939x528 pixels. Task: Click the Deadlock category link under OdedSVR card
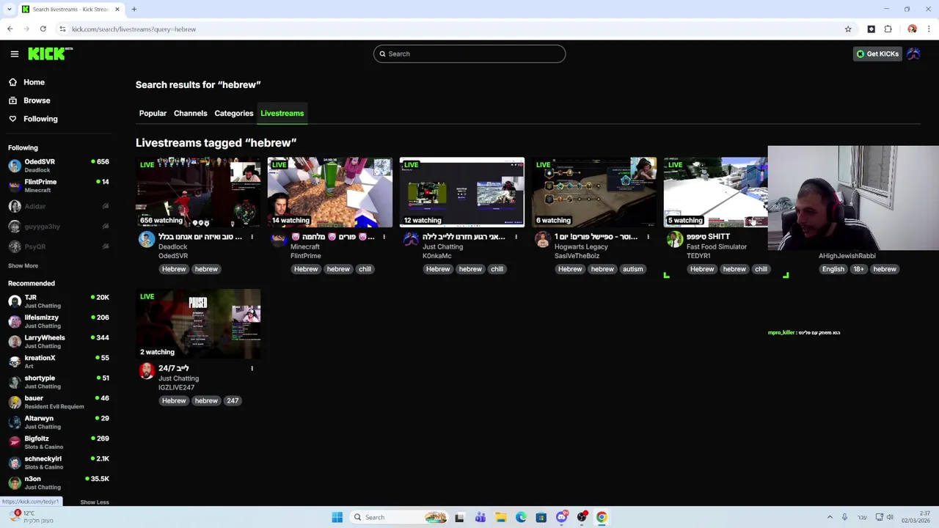click(173, 247)
